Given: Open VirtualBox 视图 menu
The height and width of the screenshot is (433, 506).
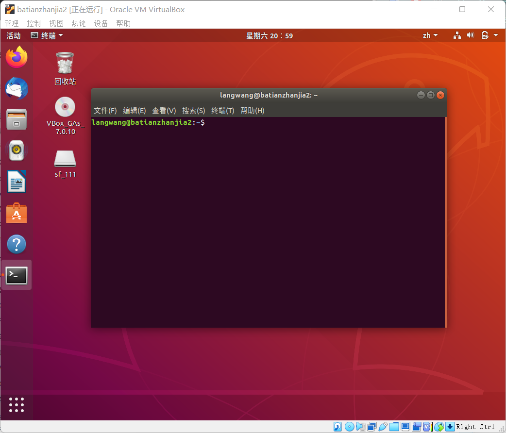Looking at the screenshot, I should tap(56, 23).
